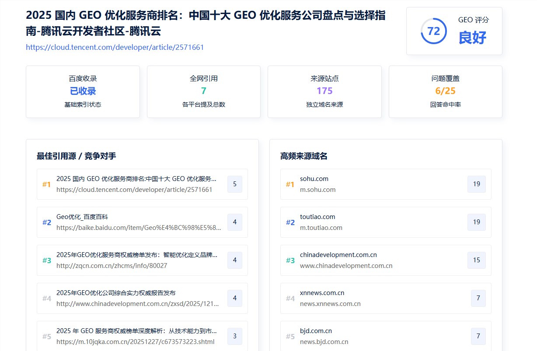
Task: Click the count badge 5 for the Tencent article
Action: pyautogui.click(x=234, y=184)
